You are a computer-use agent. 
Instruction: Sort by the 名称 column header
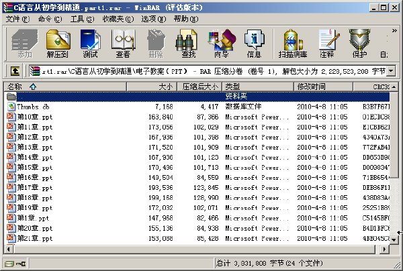click(x=65, y=87)
